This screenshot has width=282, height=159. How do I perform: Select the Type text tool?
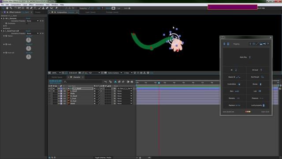pyautogui.click(x=35, y=8)
